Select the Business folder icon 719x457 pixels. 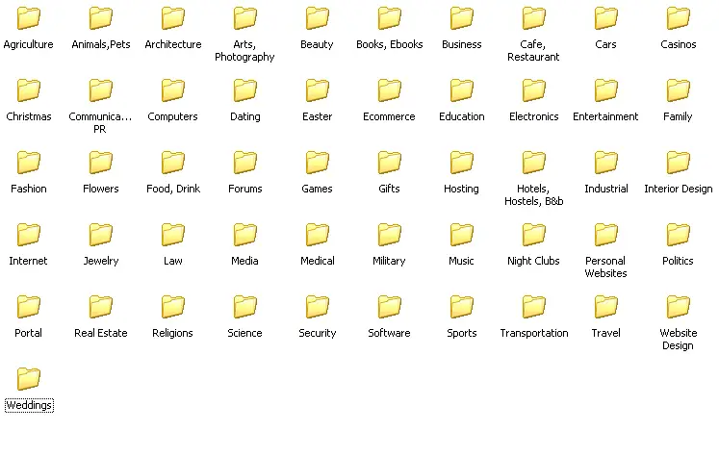pyautogui.click(x=462, y=18)
